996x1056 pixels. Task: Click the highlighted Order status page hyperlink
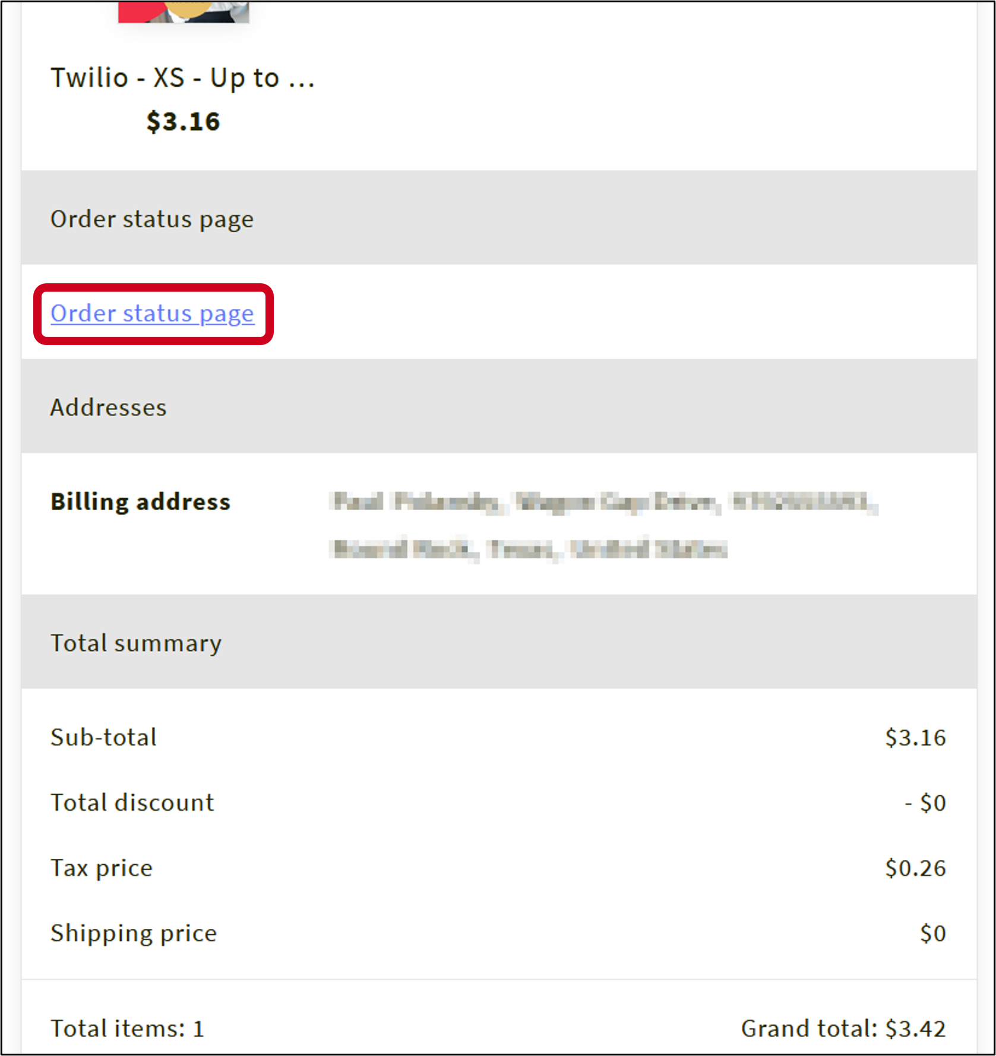[152, 313]
